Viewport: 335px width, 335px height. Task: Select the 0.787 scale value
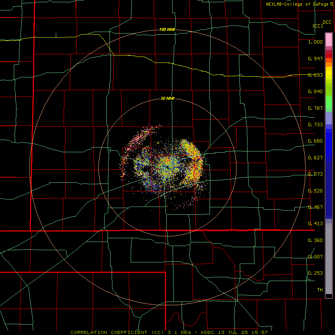(315, 108)
